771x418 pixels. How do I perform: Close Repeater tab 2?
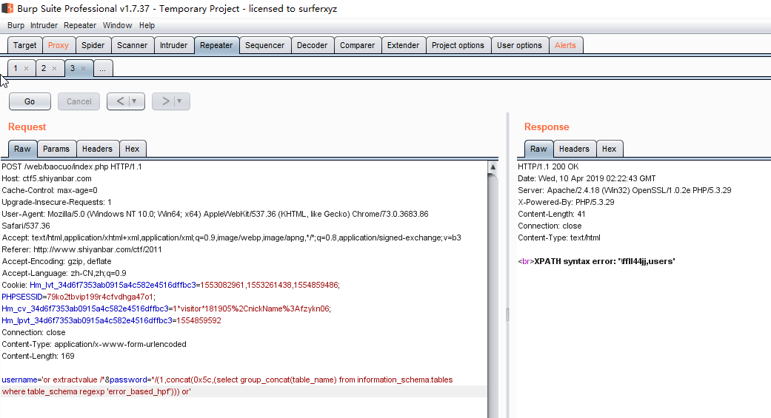55,69
